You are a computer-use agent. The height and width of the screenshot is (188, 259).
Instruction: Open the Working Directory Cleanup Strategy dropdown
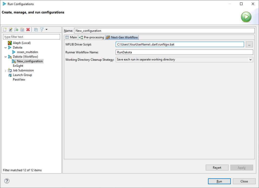tap(251, 59)
